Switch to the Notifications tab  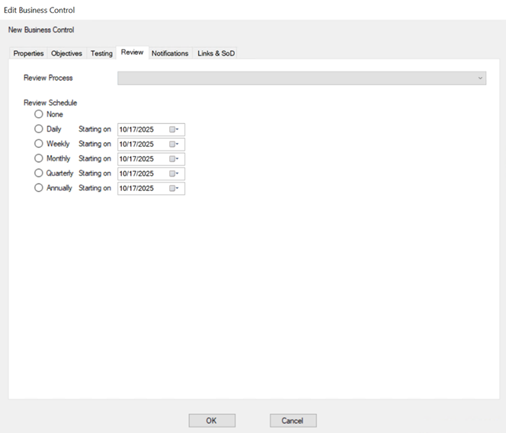[x=170, y=53]
